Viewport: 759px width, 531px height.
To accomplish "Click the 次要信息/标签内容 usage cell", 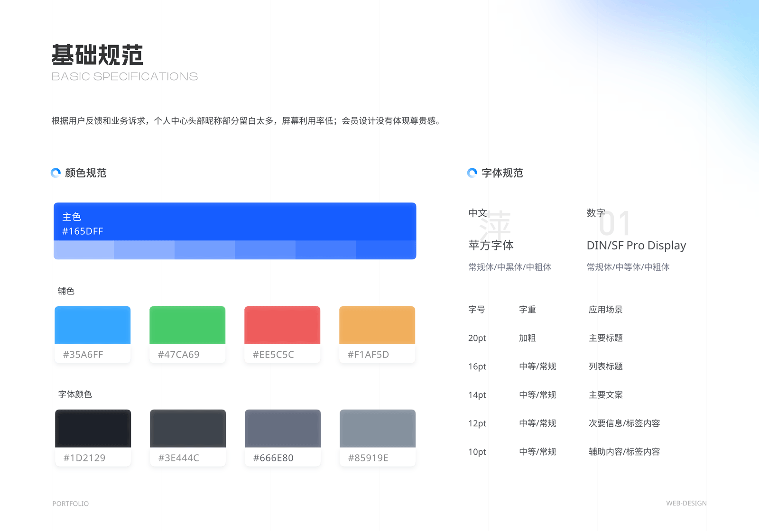I will pos(624,423).
